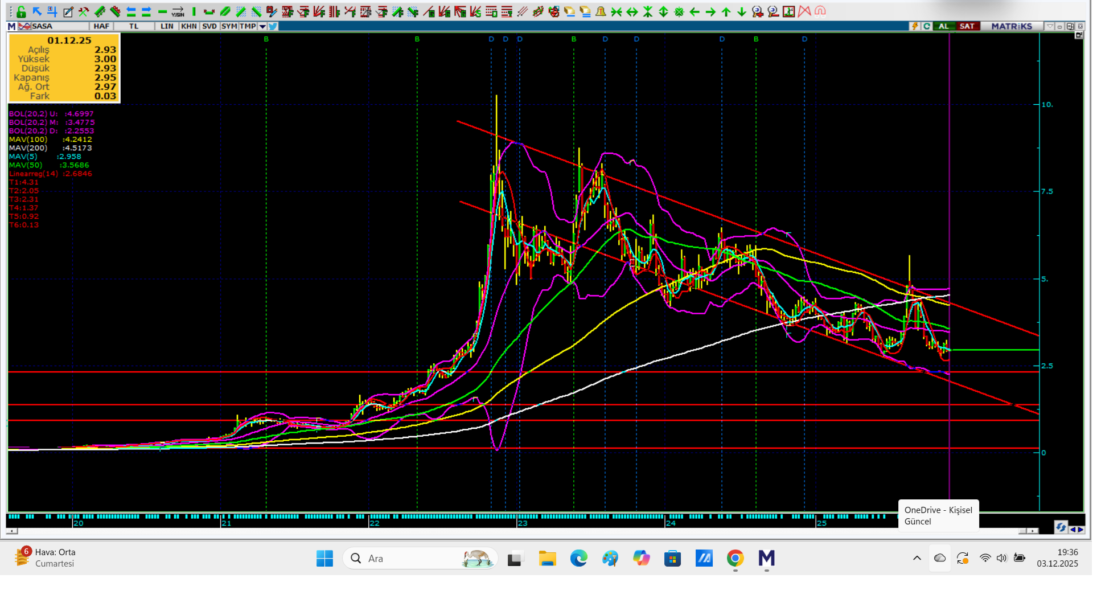
Task: Select the TL currency tab
Action: 134,26
